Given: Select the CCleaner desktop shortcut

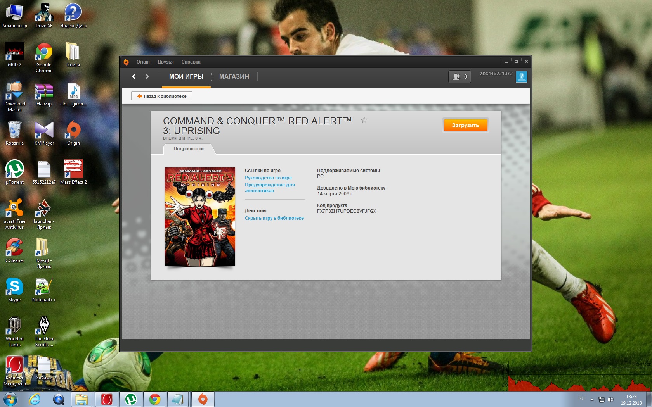Looking at the screenshot, I should click(x=15, y=251).
